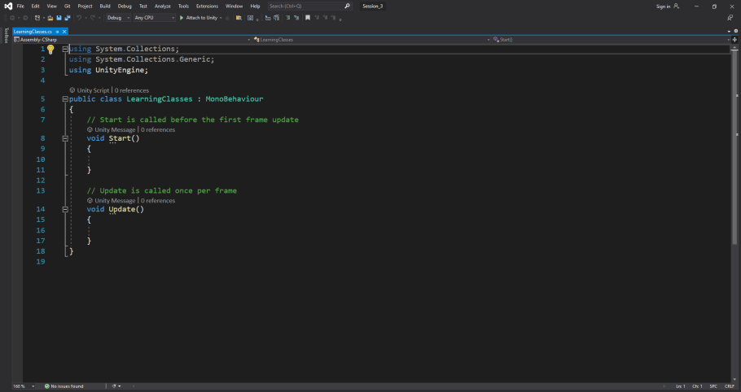Open the Analyze menu

coord(163,7)
